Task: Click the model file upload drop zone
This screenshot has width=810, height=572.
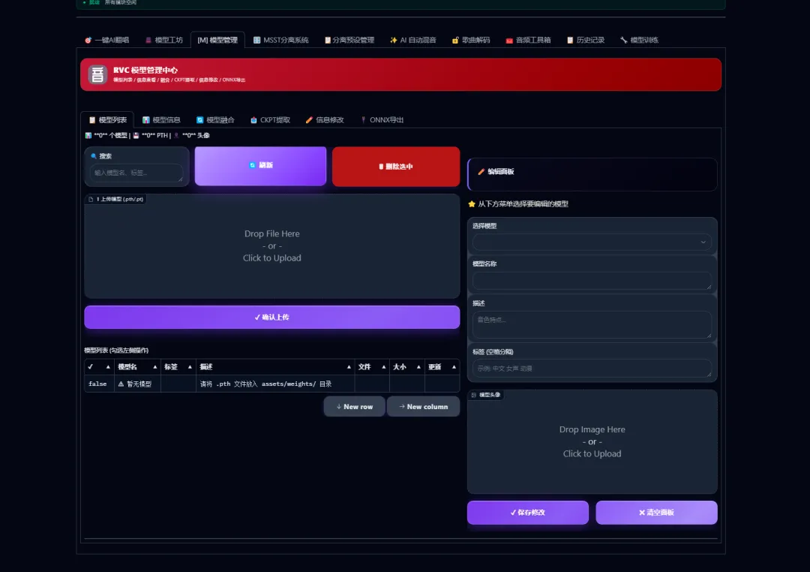Action: pos(271,246)
